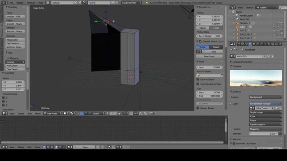The width and height of the screenshot is (287, 161).
Task: Switch grease pencil source to Object
Action: click(216, 47)
